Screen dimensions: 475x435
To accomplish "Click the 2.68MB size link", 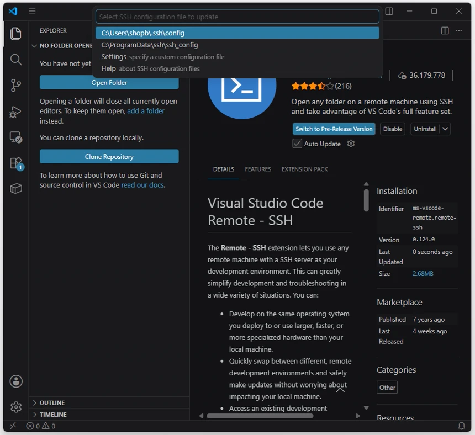I will [x=423, y=274].
